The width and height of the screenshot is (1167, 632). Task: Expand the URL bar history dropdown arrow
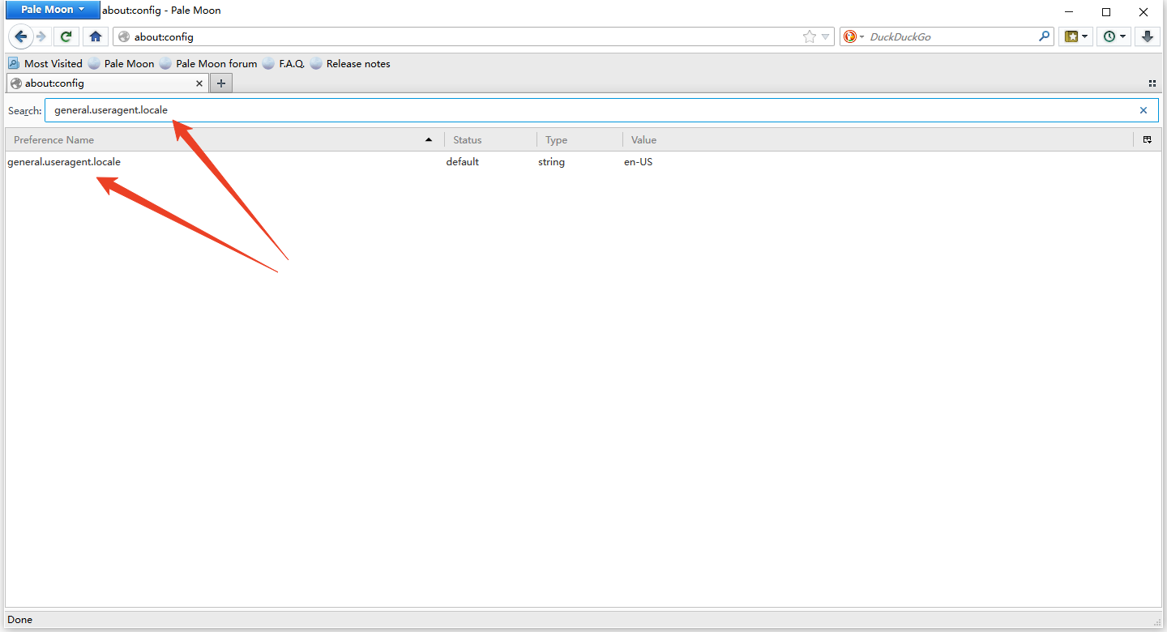coord(826,36)
